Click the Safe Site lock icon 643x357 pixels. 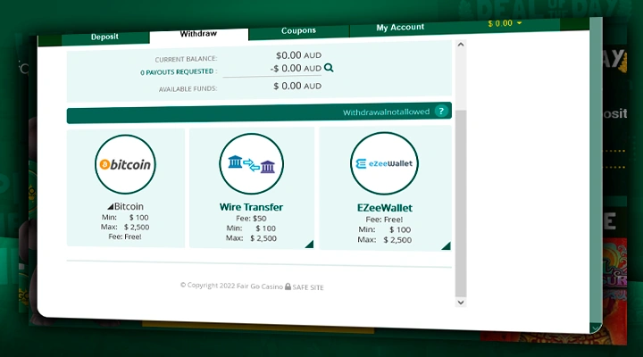[x=288, y=286]
